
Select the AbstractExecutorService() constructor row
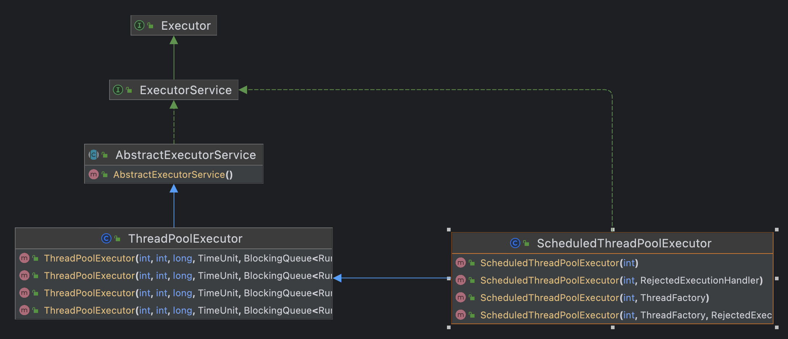pyautogui.click(x=173, y=175)
